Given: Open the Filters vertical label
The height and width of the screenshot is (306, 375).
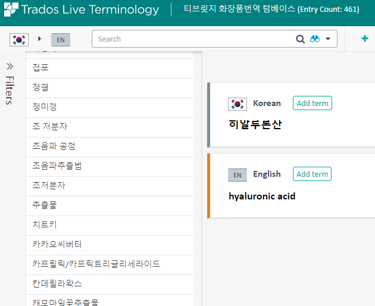Looking at the screenshot, I should [x=10, y=90].
